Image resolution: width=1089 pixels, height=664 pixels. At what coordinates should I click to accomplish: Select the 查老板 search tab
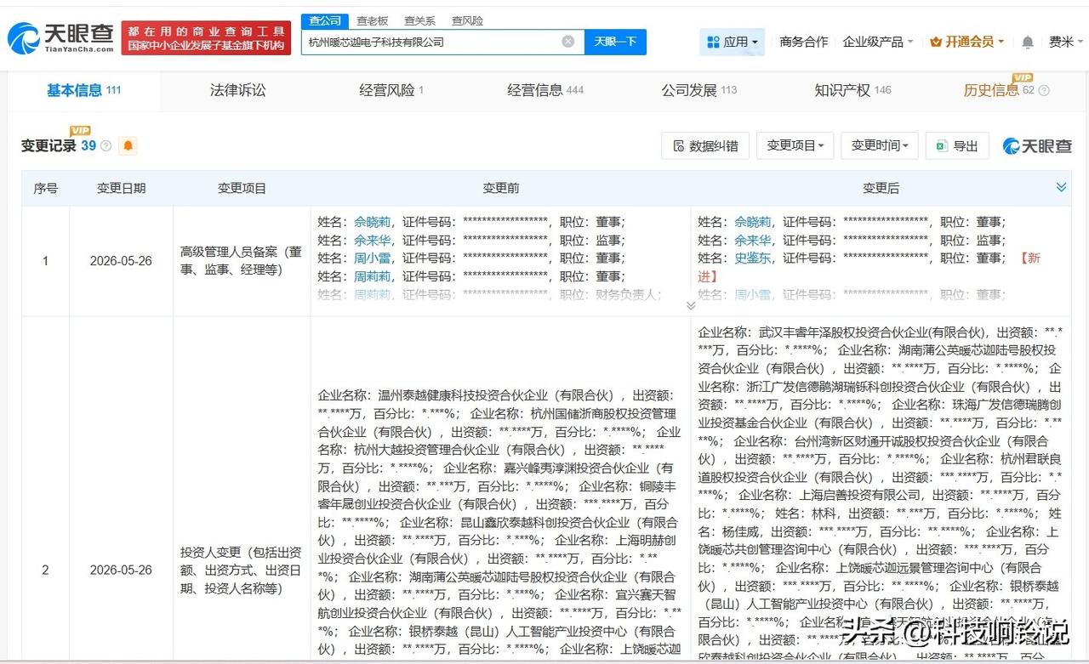pos(372,20)
